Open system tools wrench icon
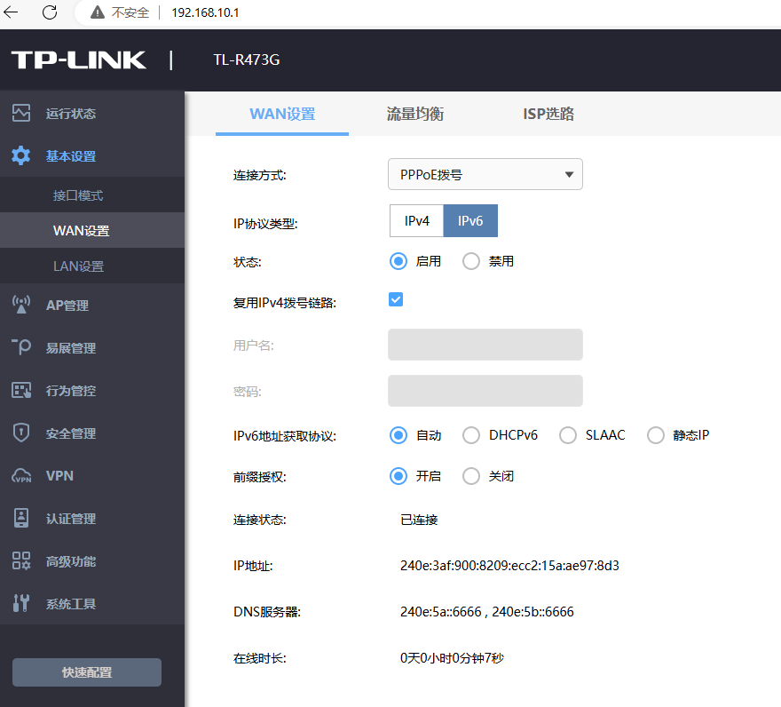The width and height of the screenshot is (781, 707). pyautogui.click(x=21, y=604)
